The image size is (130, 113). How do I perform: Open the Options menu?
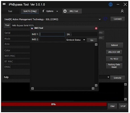pyautogui.click(x=50, y=11)
